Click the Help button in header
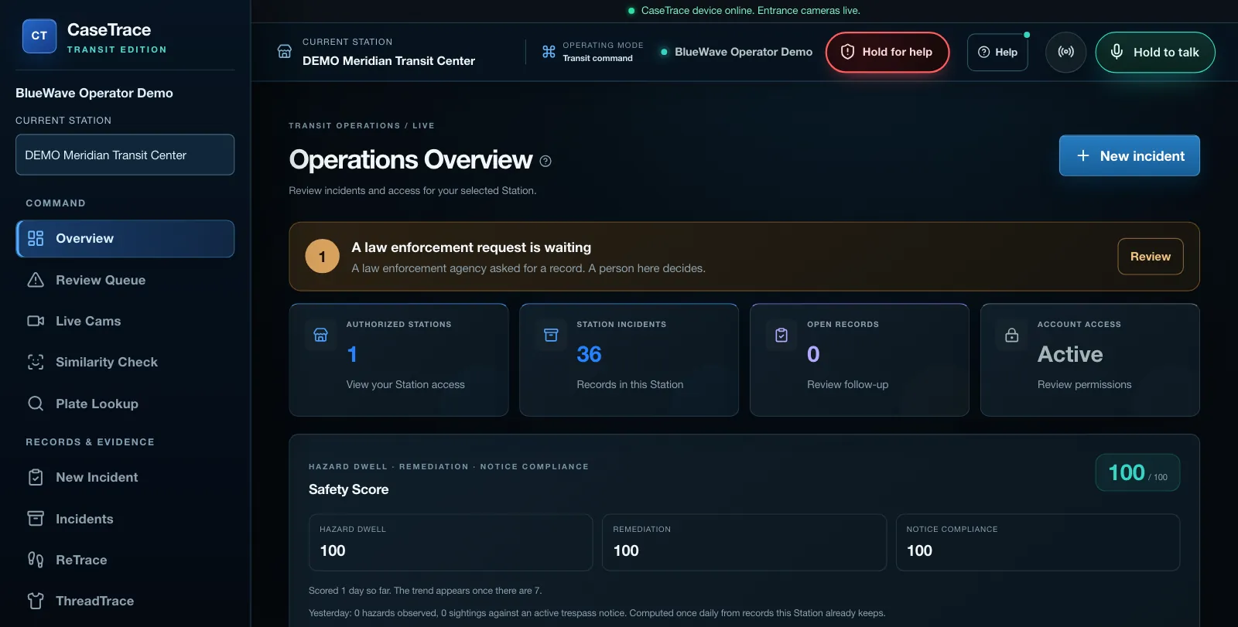Viewport: 1238px width, 627px height. pyautogui.click(x=997, y=52)
